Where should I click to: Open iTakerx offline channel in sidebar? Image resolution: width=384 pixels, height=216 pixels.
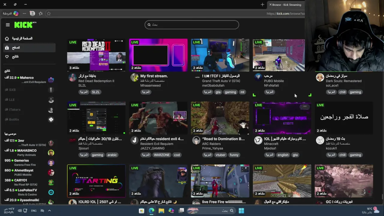29,109
